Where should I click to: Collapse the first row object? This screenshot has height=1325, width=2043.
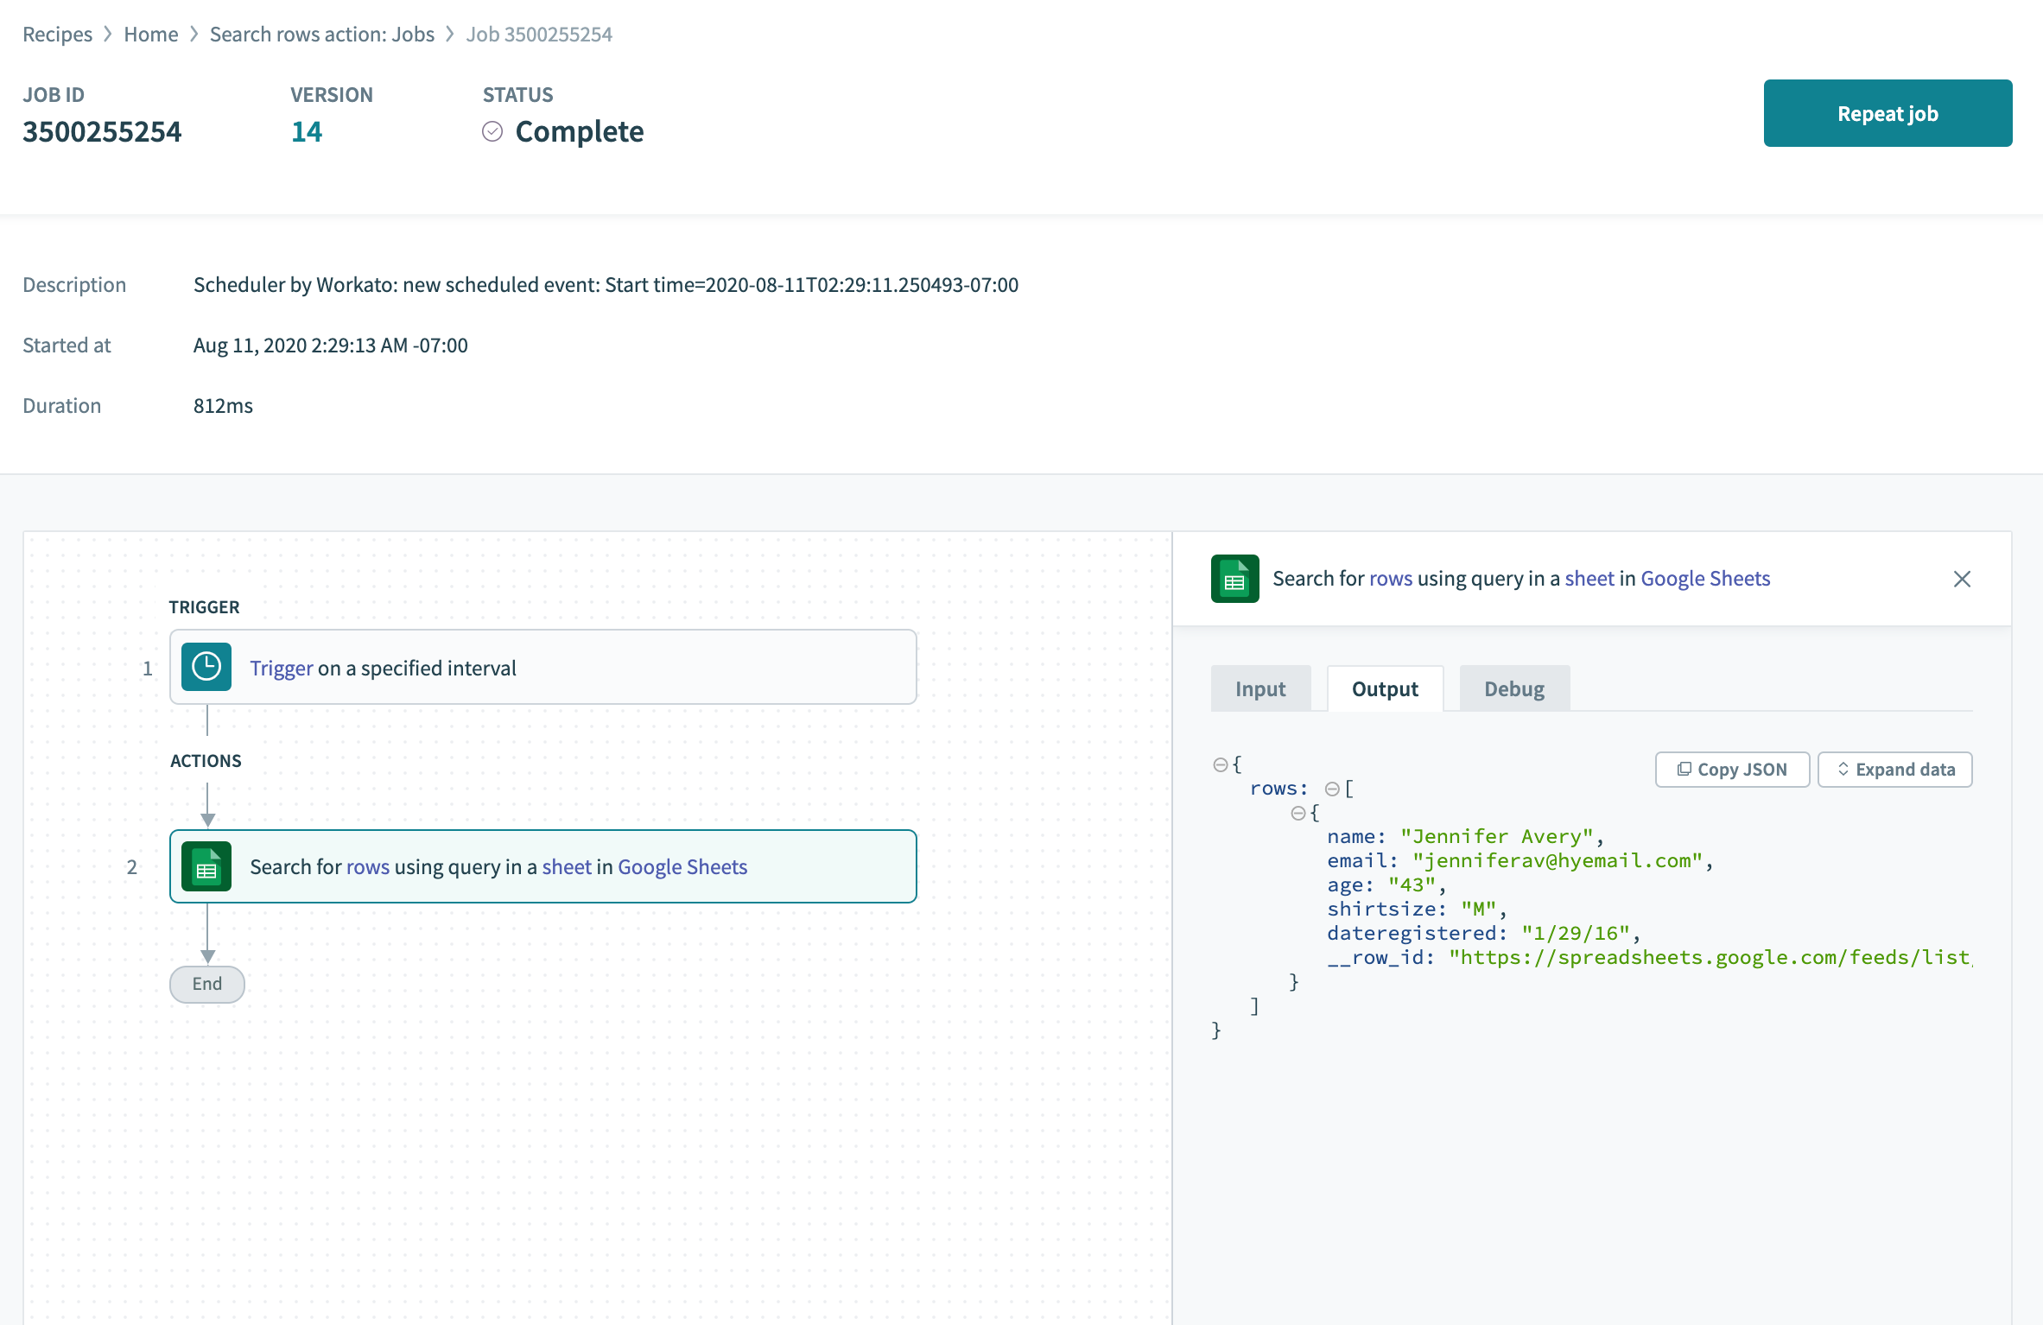click(x=1297, y=813)
